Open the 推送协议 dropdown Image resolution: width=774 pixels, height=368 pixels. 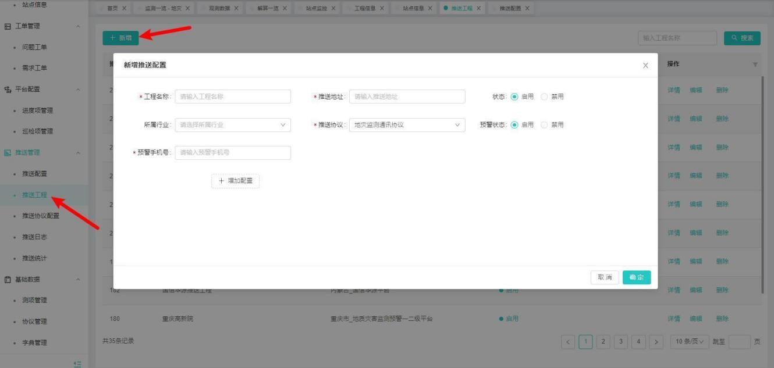pos(407,125)
